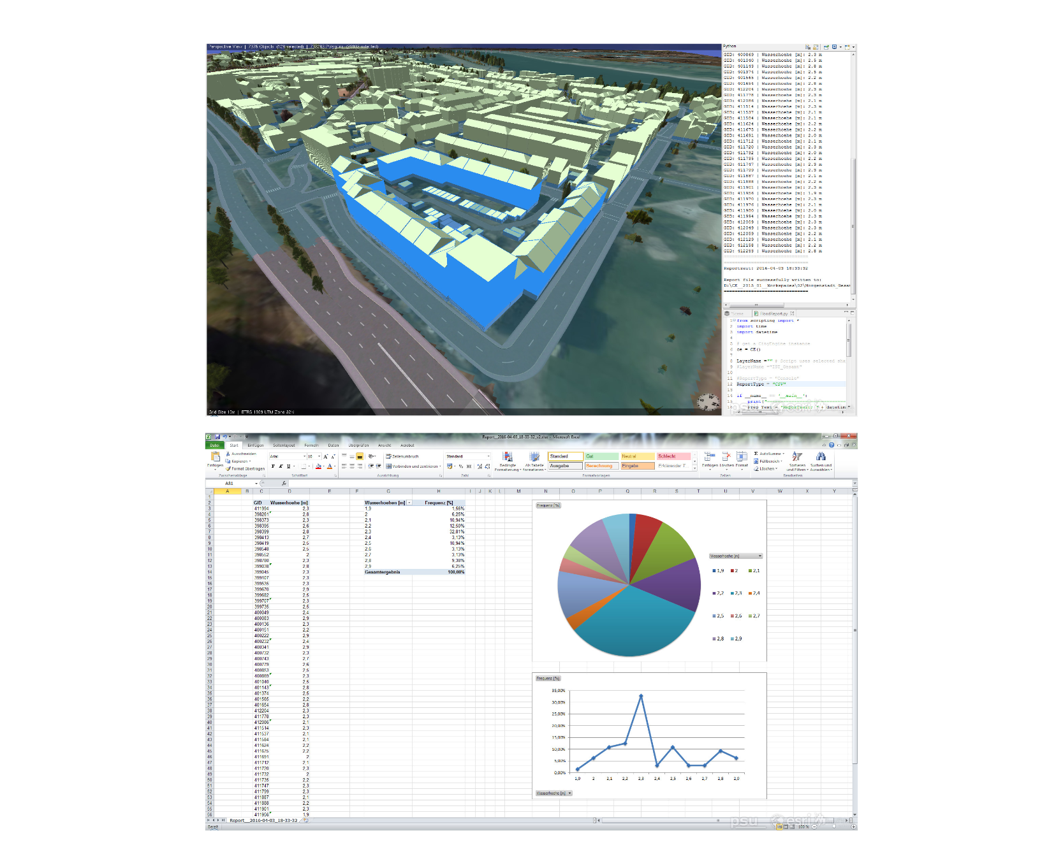Switch to the Daten ribbon tab
Viewport: 1063px width, 866px height.
pyautogui.click(x=334, y=445)
